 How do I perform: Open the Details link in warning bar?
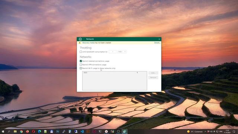(157, 43)
